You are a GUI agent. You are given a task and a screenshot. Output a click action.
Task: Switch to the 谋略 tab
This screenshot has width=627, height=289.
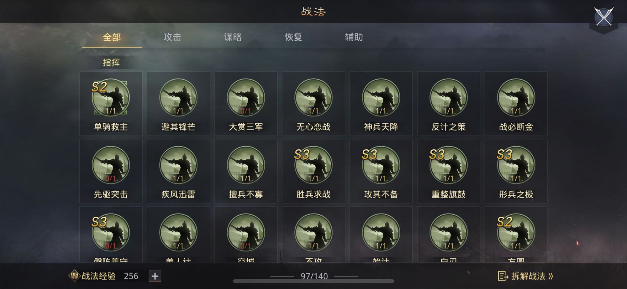point(233,37)
